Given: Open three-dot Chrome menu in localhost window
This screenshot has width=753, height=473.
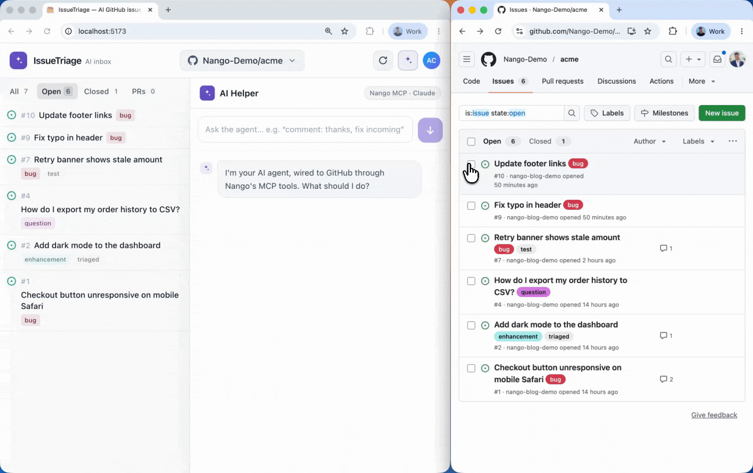Looking at the screenshot, I should pos(439,31).
